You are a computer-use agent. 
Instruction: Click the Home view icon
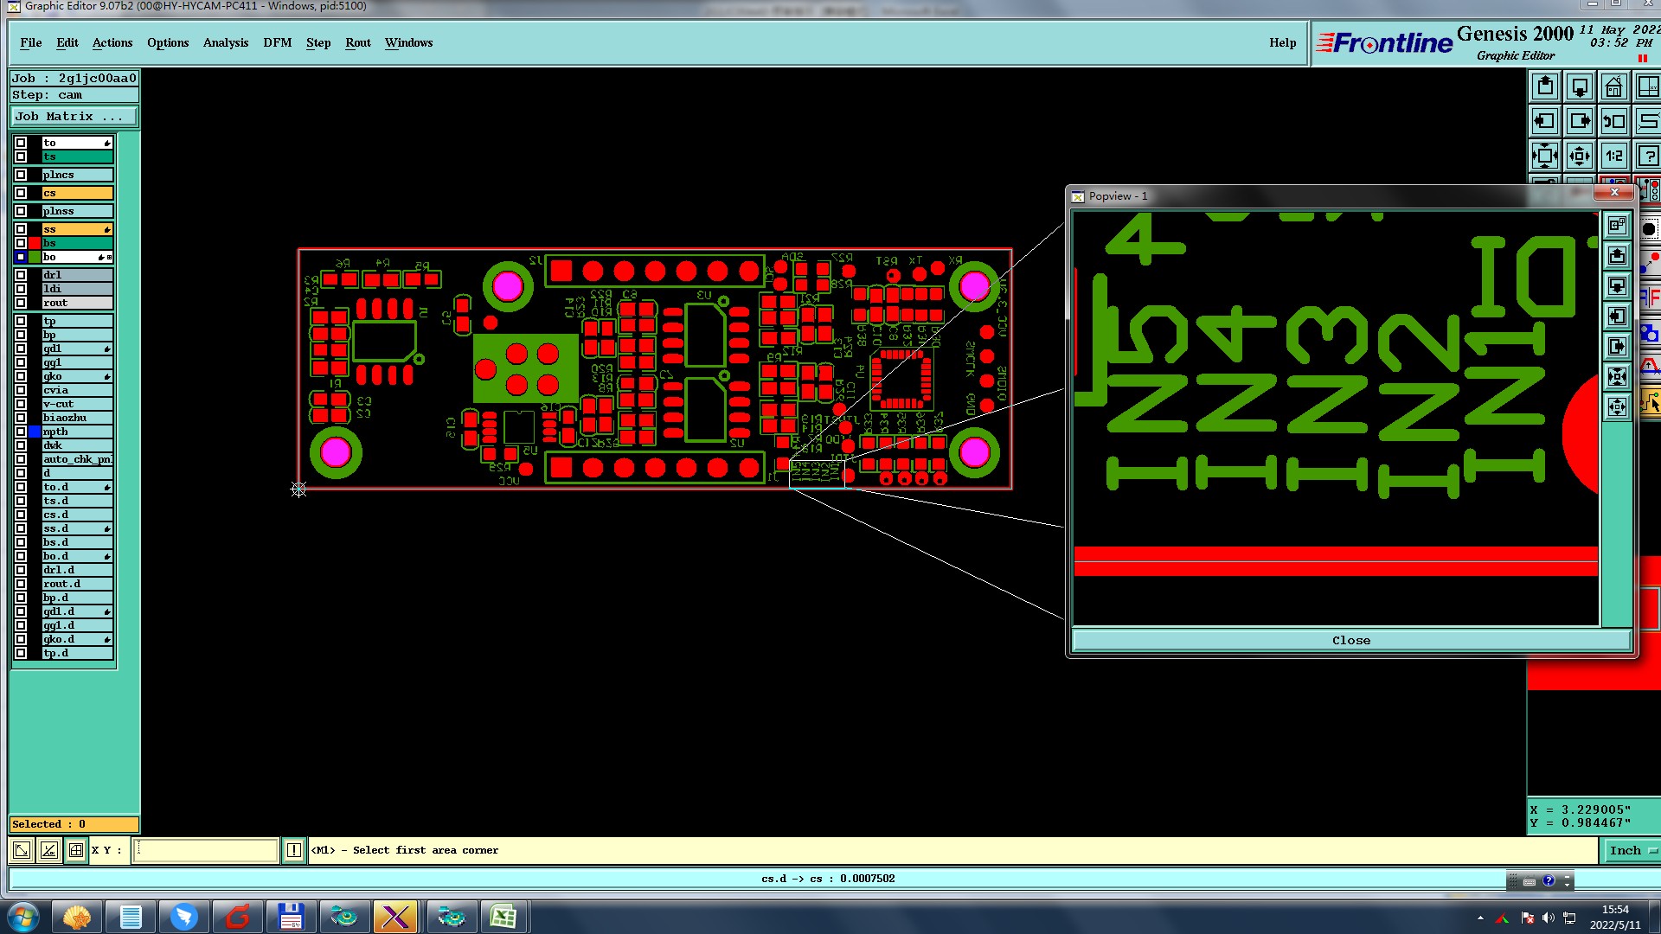click(1613, 86)
